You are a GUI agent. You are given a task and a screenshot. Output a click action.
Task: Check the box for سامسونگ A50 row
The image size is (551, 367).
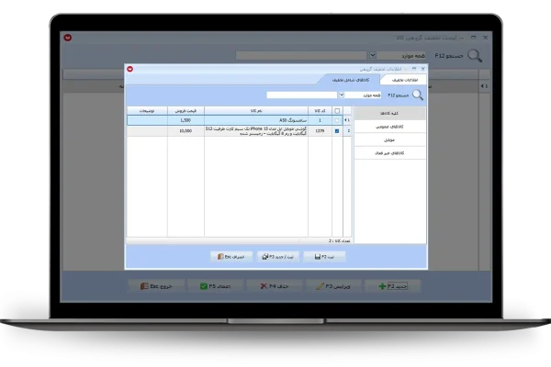click(337, 120)
